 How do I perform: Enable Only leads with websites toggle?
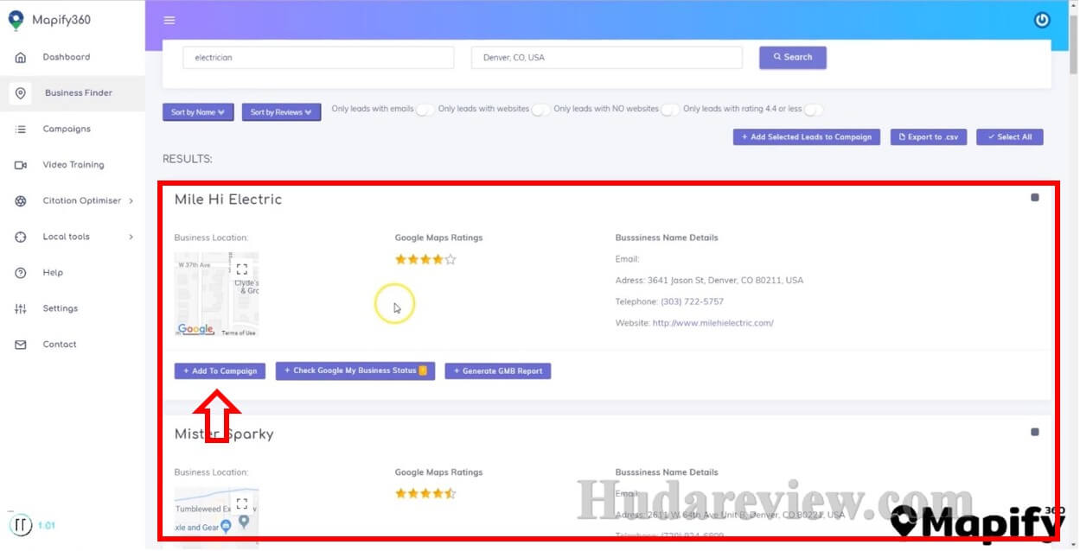point(540,110)
